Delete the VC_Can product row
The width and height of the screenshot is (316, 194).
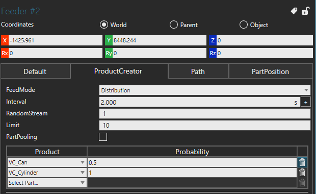point(302,162)
